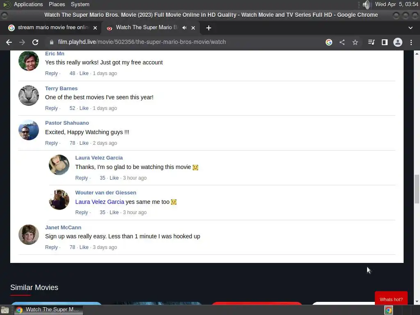The height and width of the screenshot is (315, 420).
Task: Mute the Super Mario tab audio icon
Action: (184, 27)
